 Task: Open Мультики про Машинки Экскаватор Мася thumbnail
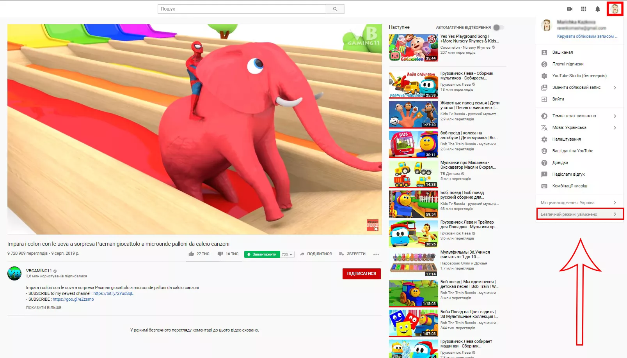pos(413,174)
